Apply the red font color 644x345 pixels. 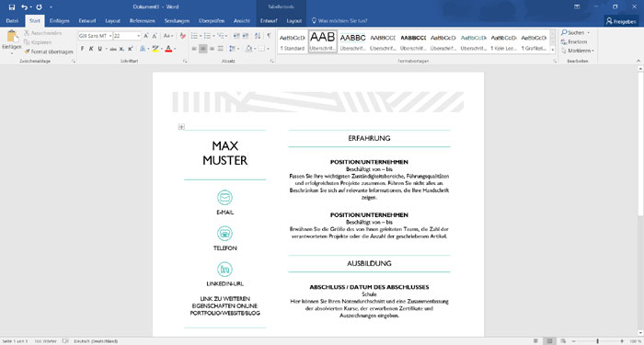click(168, 49)
